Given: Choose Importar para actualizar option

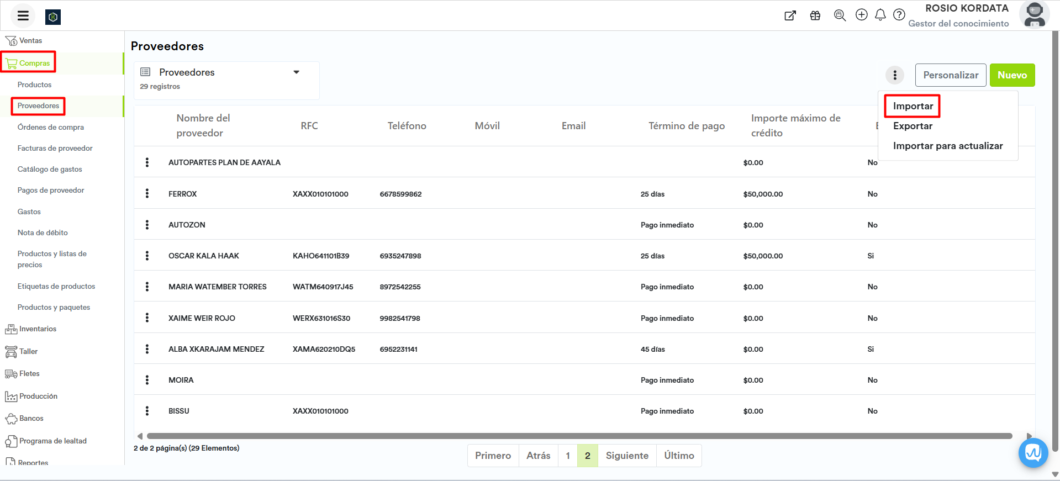Looking at the screenshot, I should [x=948, y=146].
